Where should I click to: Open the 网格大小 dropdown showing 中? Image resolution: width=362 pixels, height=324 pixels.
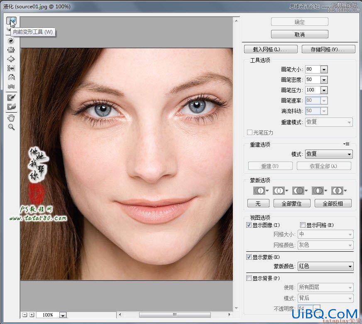[325, 234]
